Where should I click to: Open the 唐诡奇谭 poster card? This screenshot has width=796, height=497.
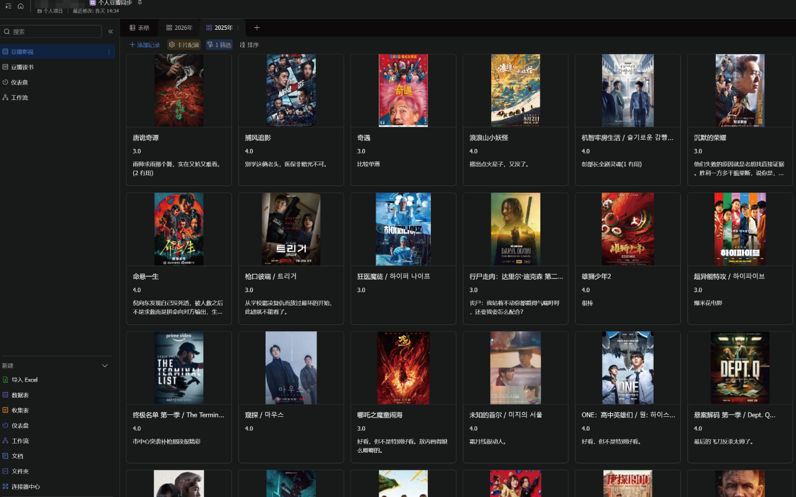click(178, 91)
